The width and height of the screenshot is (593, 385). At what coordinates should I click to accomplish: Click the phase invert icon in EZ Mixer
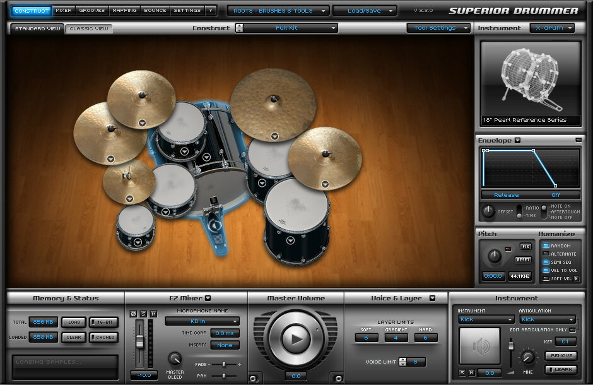(x=133, y=314)
